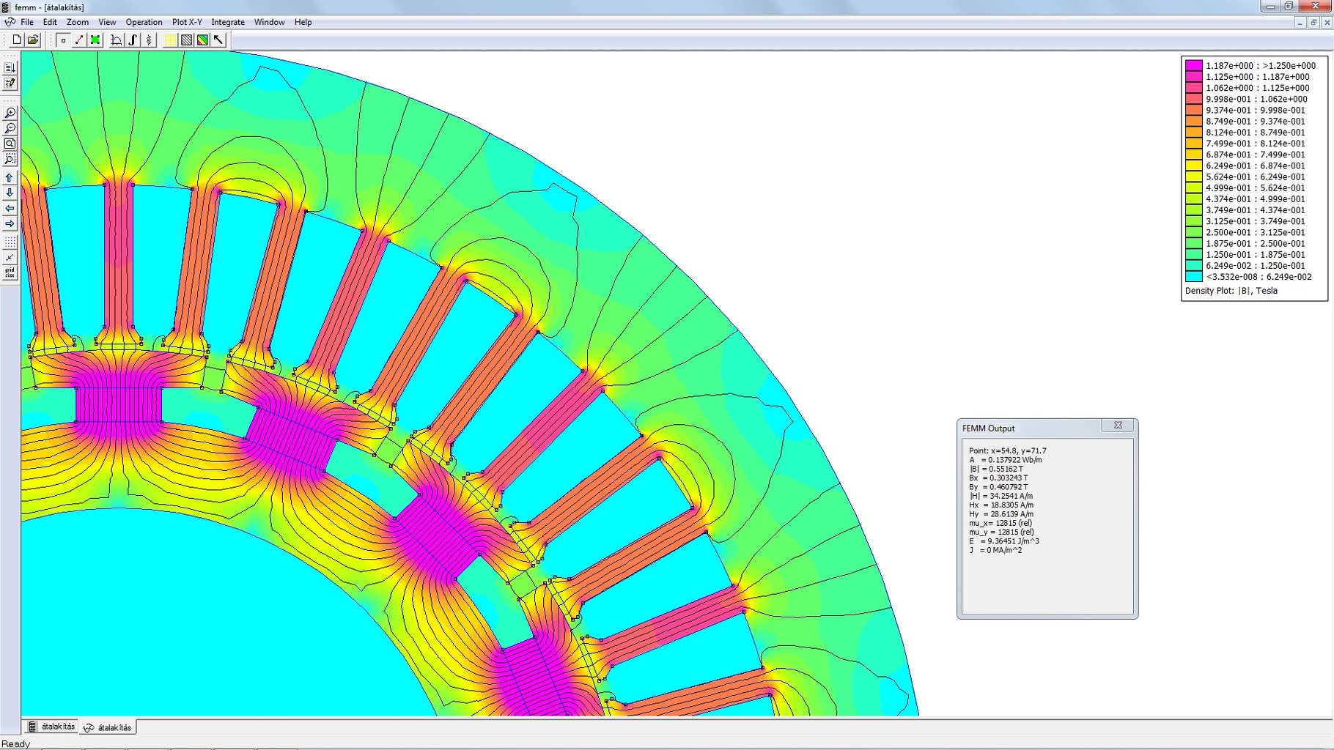Pan the view up with the up arrow
Viewport: 1334px width, 750px height.
(10, 177)
